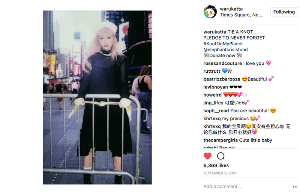Open the #KnotOnMyPlanet hashtag link
300x194 pixels.
[223, 43]
